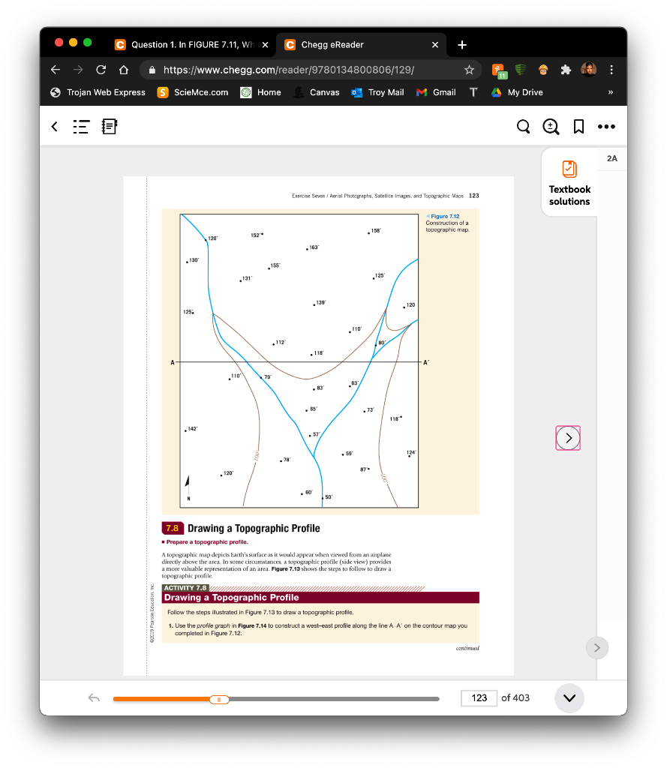This screenshot has width=667, height=768.
Task: Open the Chrome extensions puzzle toggle
Action: click(565, 69)
